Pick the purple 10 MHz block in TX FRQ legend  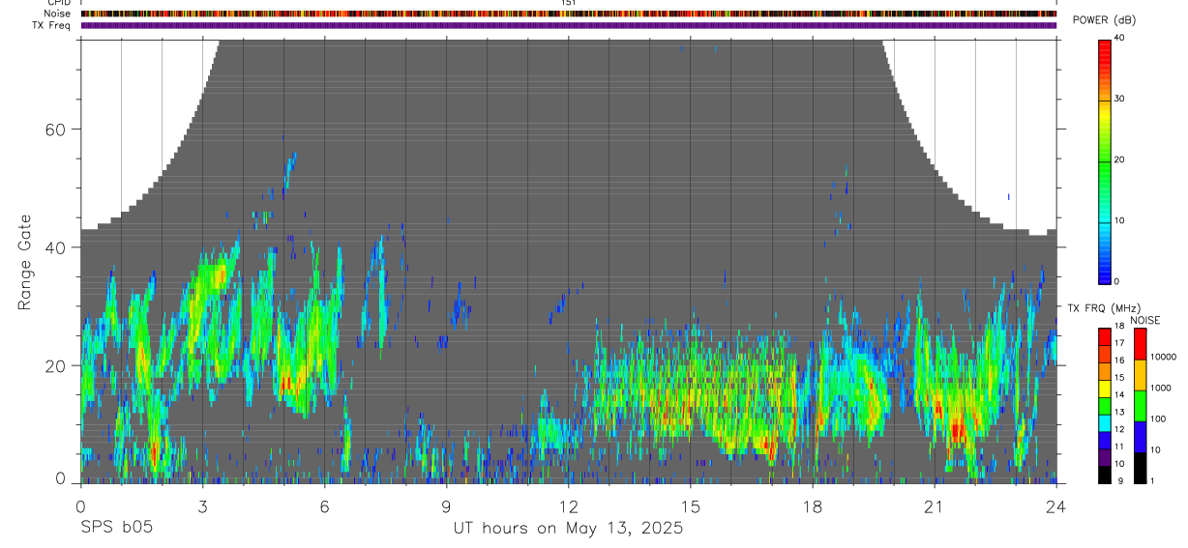click(x=1105, y=457)
